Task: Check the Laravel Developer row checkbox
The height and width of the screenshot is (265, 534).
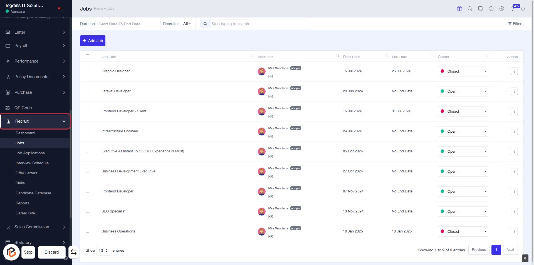Action: 88,91
